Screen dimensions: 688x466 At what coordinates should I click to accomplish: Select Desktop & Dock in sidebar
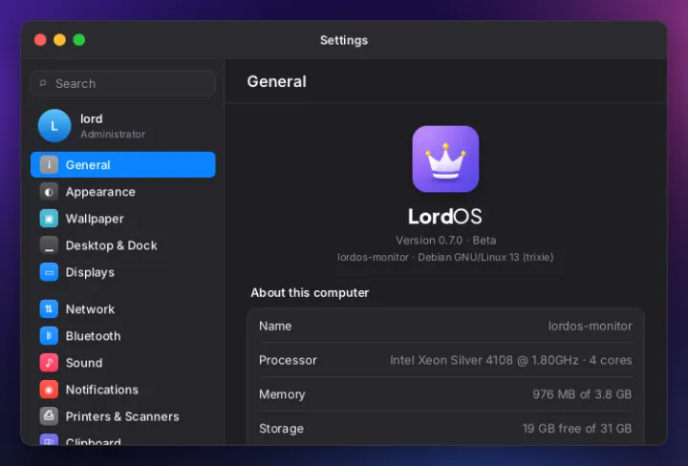[123, 245]
